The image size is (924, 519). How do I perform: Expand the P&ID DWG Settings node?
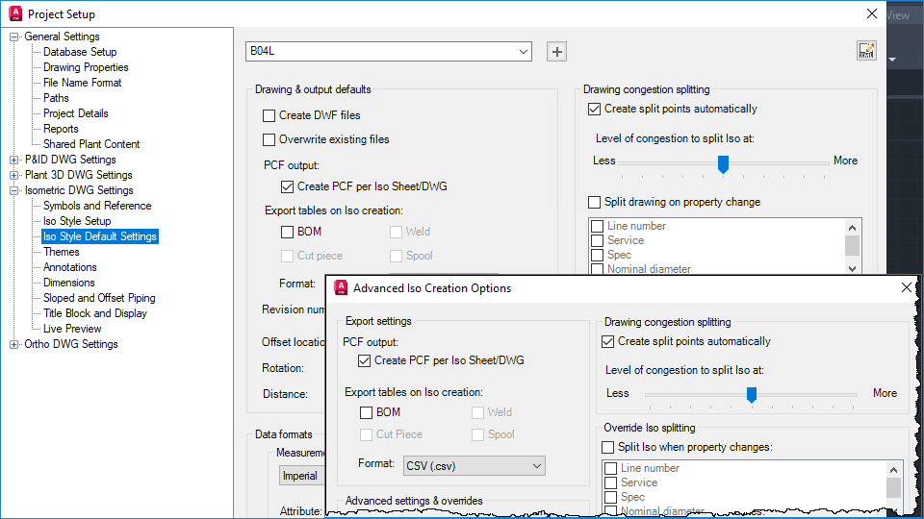(13, 160)
